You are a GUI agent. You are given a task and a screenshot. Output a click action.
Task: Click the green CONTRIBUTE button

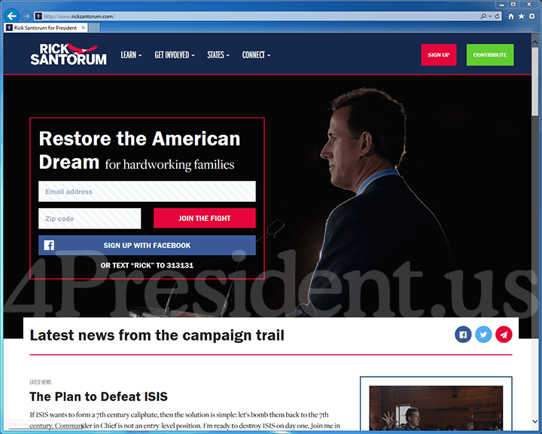[x=490, y=55]
